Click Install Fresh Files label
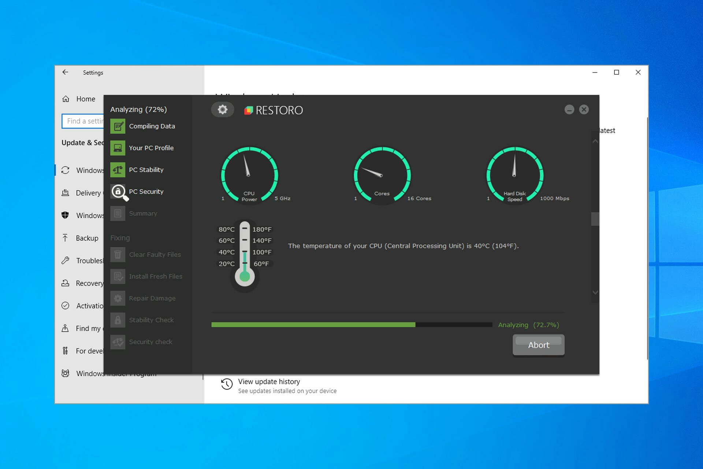 (x=156, y=276)
